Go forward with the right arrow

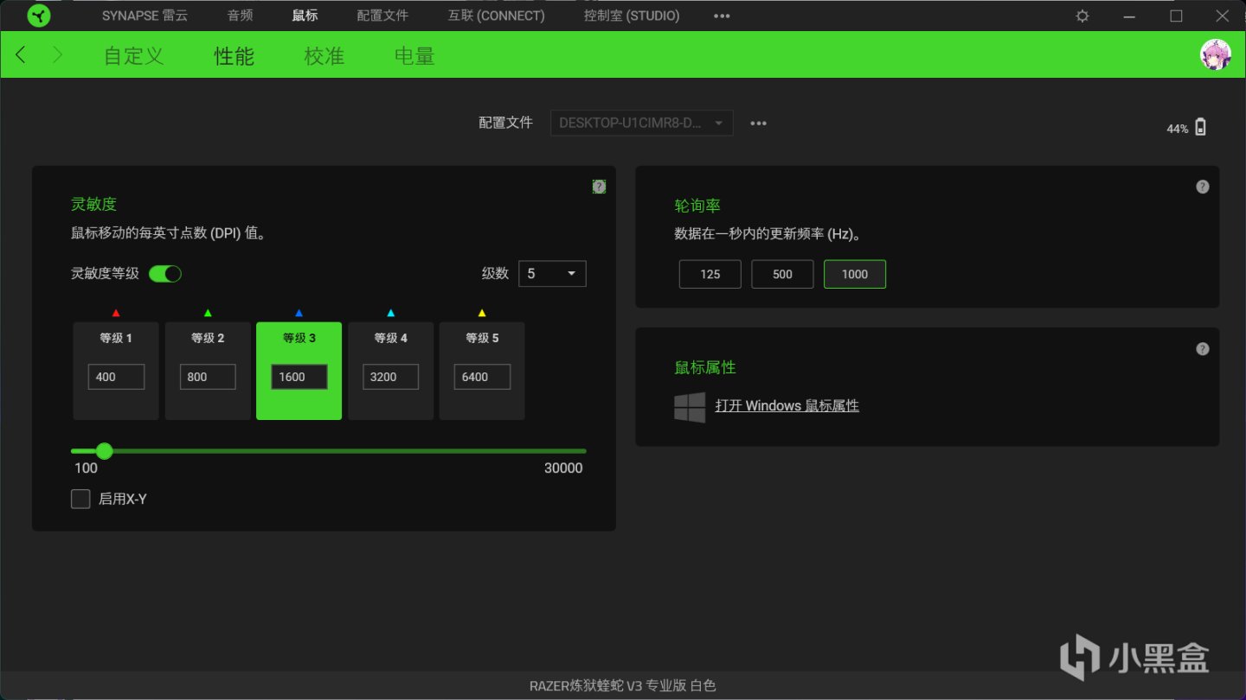(58, 55)
